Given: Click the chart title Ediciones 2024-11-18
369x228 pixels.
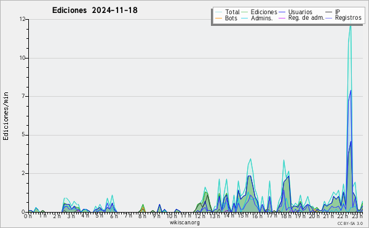Looking at the screenshot, I should pos(95,10).
